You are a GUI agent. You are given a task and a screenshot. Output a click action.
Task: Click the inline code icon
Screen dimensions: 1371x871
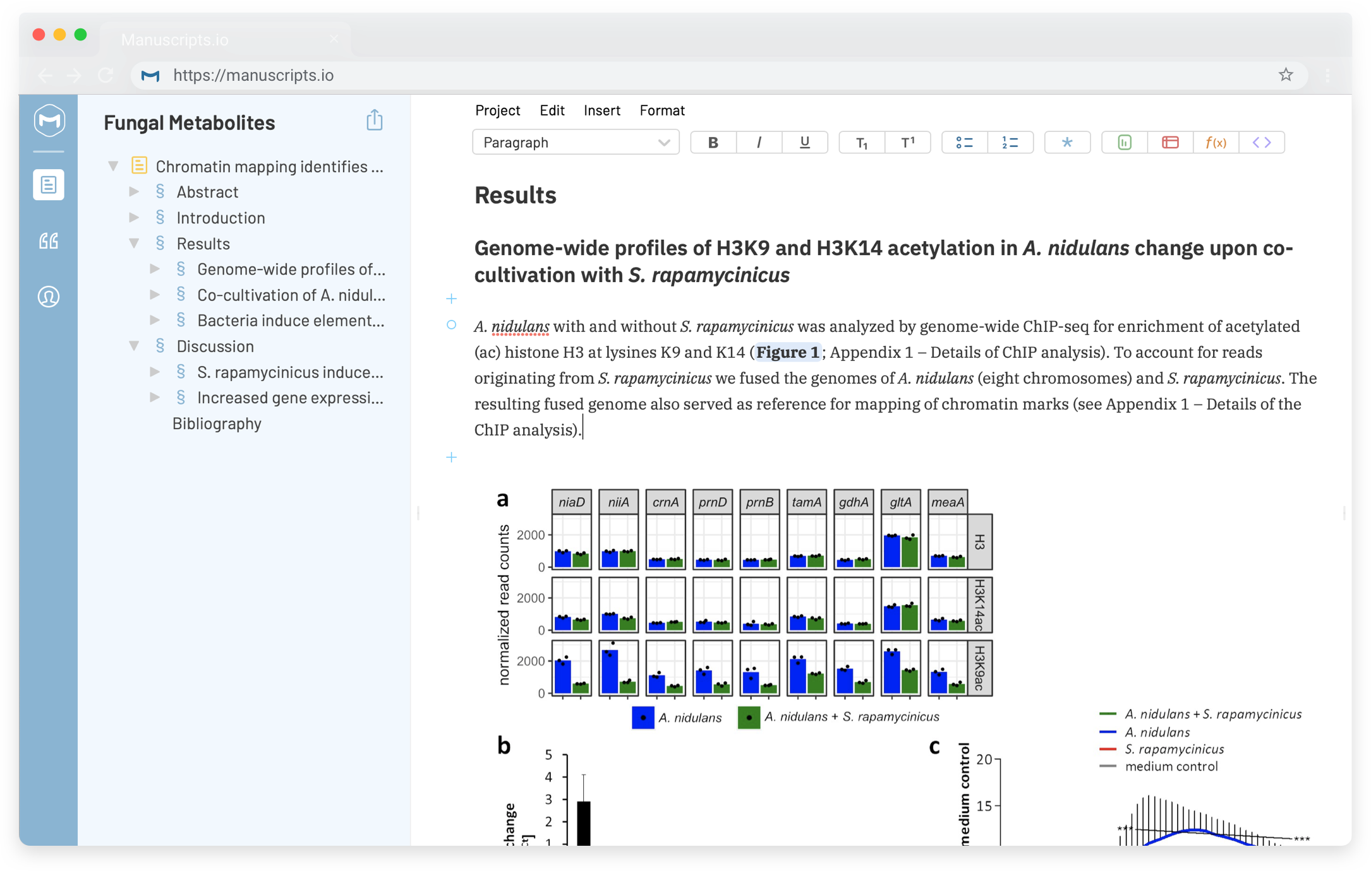tap(1264, 141)
